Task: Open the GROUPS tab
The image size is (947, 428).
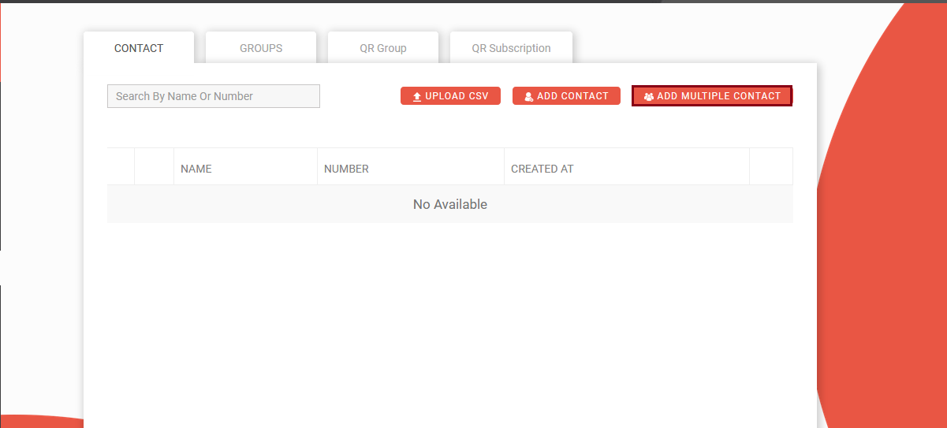Action: pyautogui.click(x=261, y=48)
